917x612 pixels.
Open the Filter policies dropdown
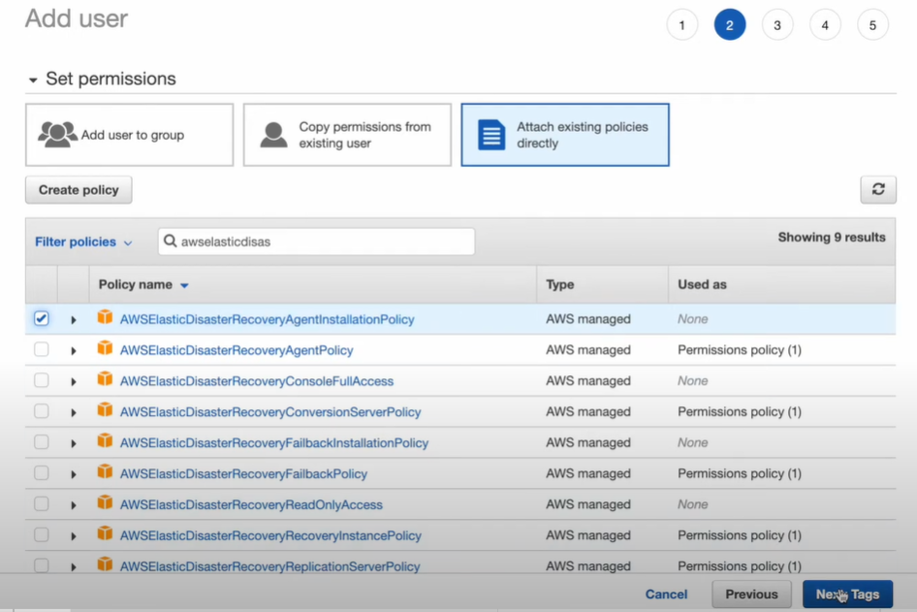pos(83,242)
